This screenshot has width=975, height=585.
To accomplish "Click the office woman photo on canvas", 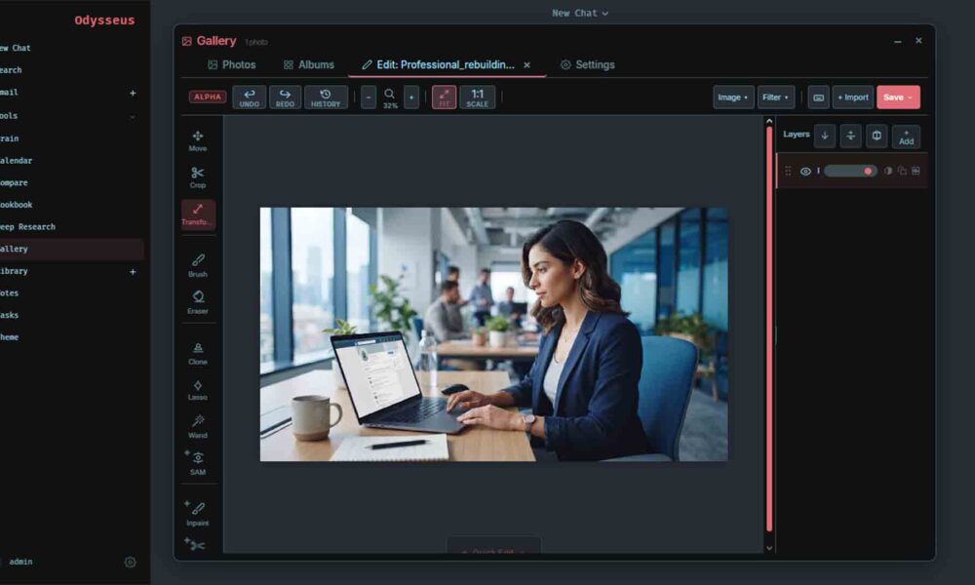I will [493, 334].
